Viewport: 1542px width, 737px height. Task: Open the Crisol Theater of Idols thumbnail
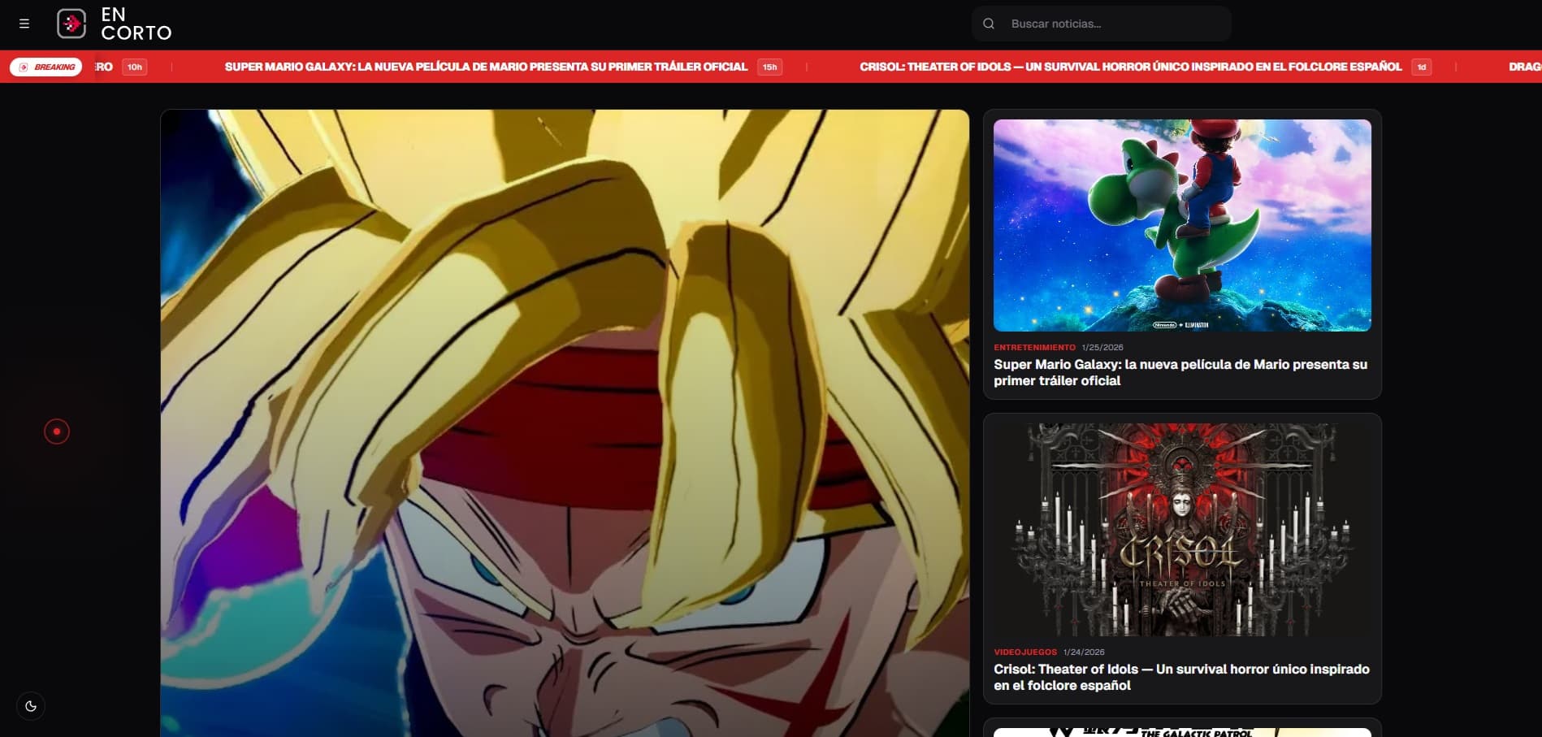(x=1182, y=529)
